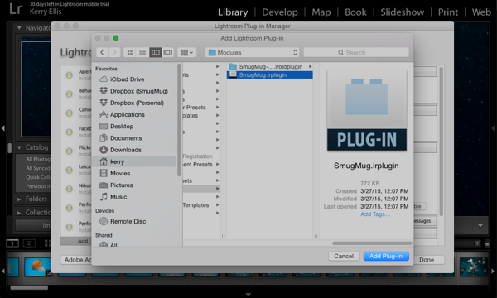
Task: Hide the filmstrip with bottom arrow
Action: 248,295
